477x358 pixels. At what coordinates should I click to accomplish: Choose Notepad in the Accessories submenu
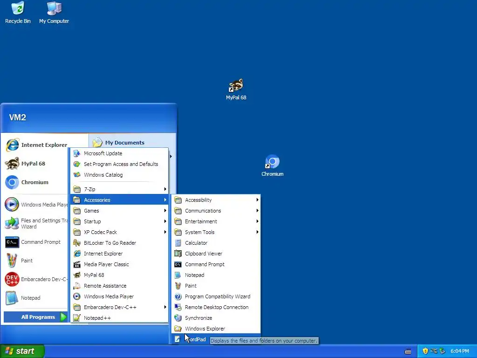point(216,275)
